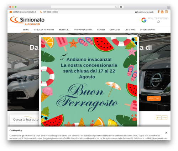Click the yellow window minimize dot

13,7
